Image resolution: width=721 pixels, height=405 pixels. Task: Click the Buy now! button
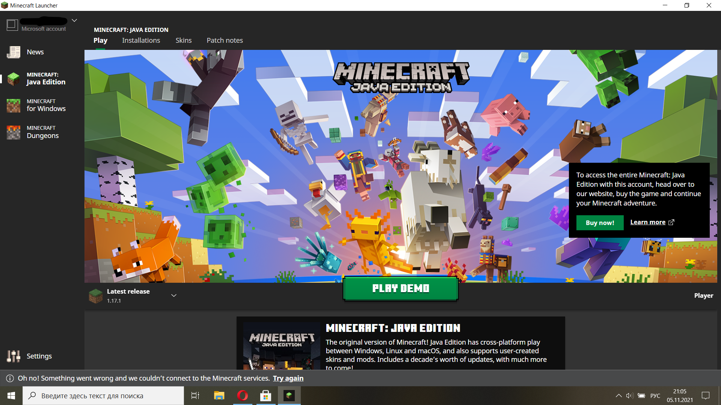point(600,223)
